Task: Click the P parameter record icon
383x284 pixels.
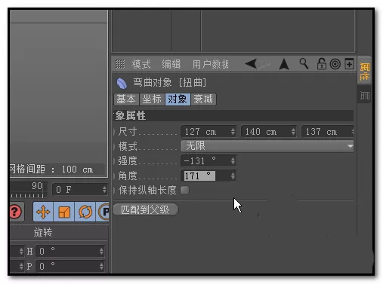Action: (103, 212)
